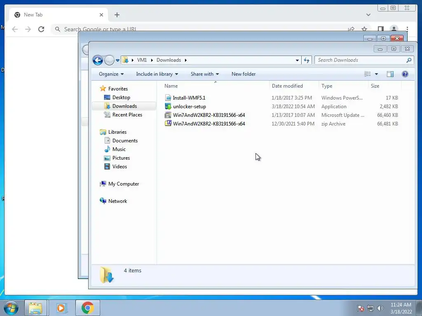Select the zip archive KB3191566 file icon

(168, 123)
